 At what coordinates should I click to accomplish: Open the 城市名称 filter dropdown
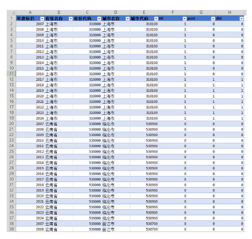128,19
